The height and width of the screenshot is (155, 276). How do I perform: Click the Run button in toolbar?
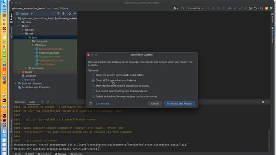[208, 8]
